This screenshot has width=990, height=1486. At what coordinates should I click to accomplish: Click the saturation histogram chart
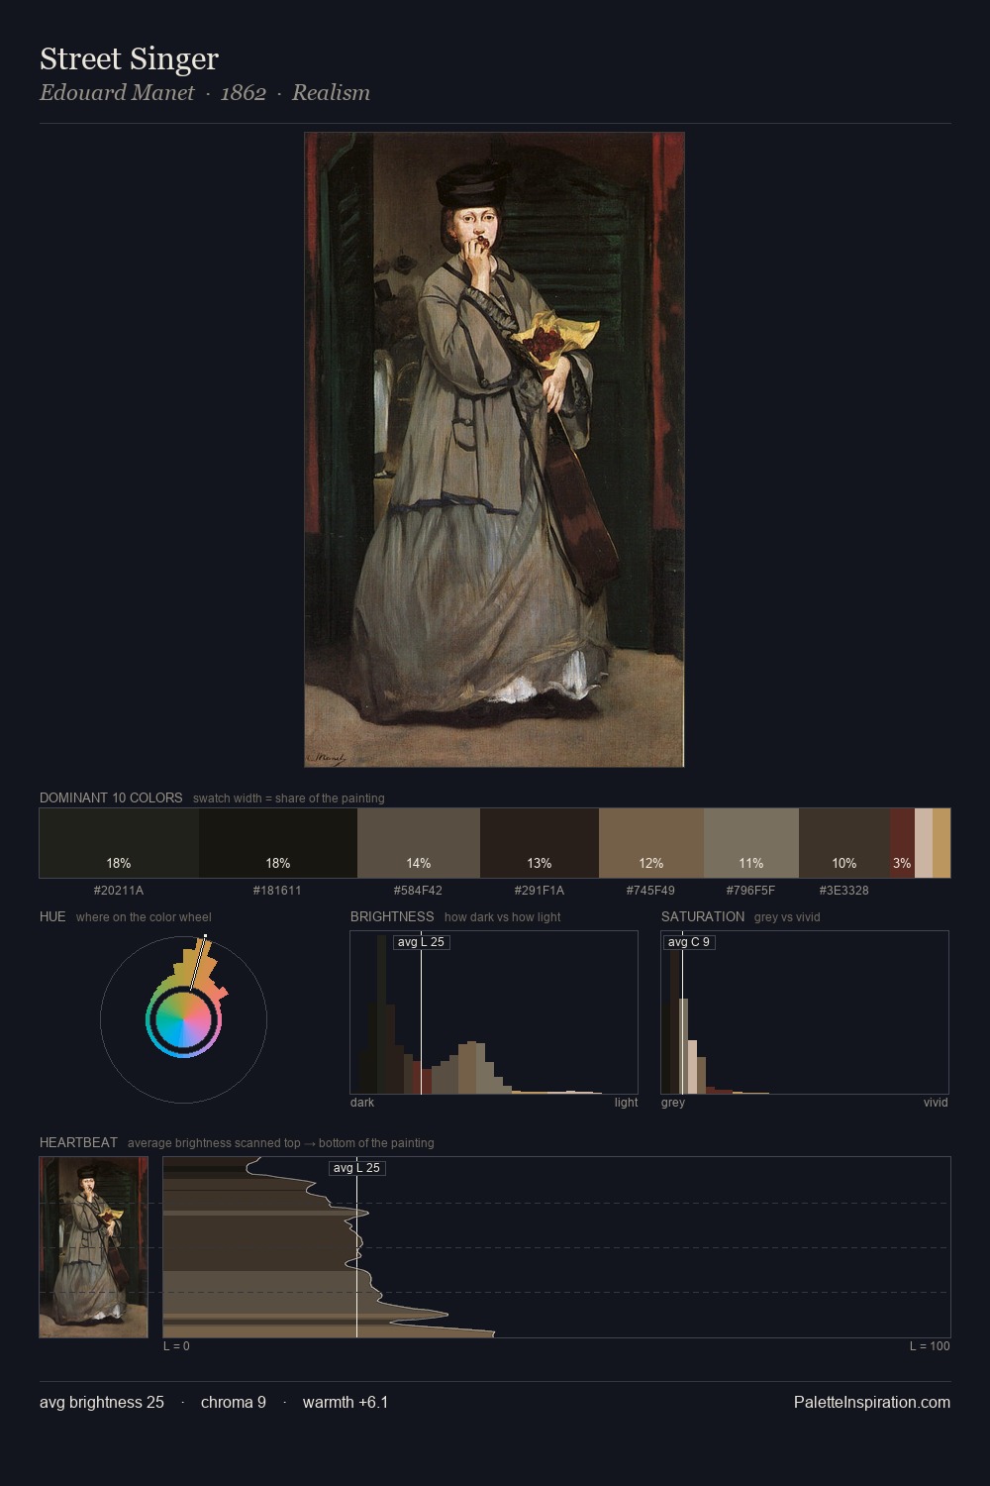[x=805, y=1012]
